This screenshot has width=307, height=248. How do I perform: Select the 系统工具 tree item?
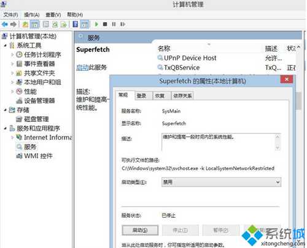point(29,46)
